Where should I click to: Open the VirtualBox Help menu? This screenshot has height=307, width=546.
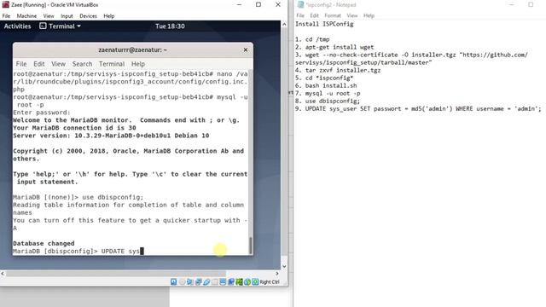coord(109,16)
